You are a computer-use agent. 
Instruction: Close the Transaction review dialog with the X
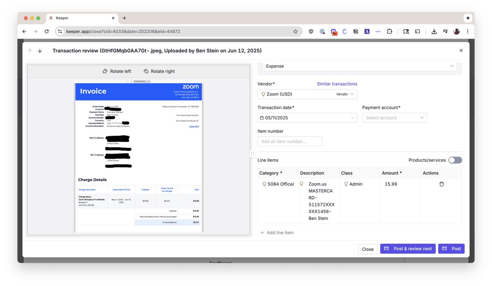[461, 50]
